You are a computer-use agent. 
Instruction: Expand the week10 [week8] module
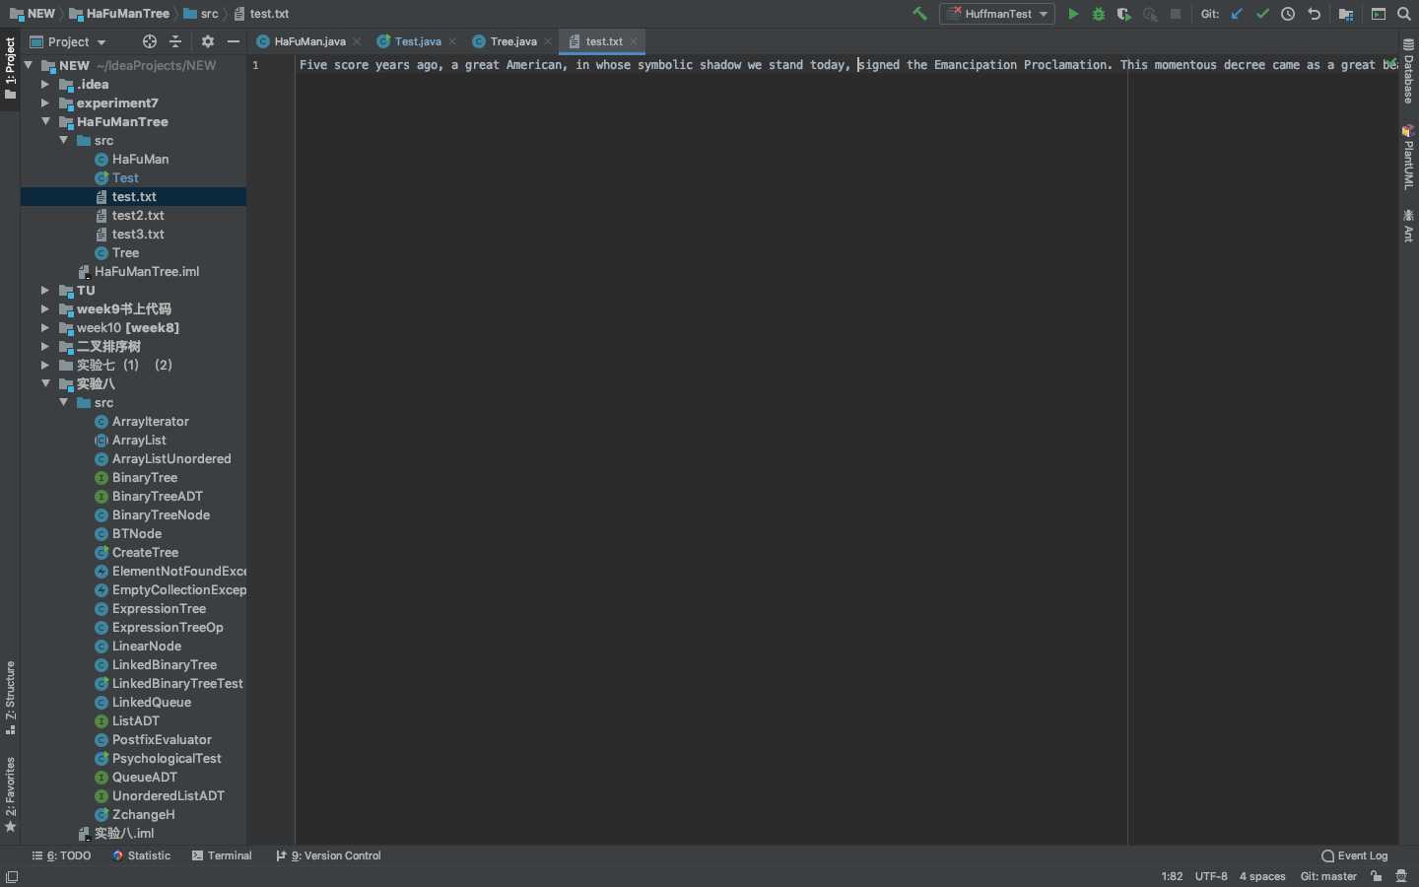click(45, 328)
